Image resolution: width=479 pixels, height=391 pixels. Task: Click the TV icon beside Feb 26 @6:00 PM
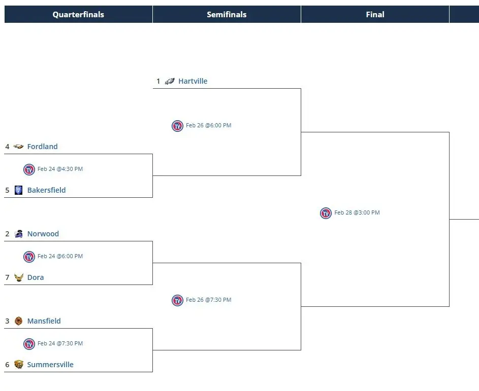coord(177,126)
